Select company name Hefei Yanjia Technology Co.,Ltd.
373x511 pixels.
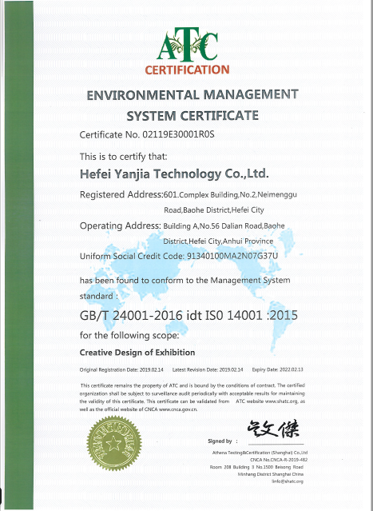tap(174, 174)
